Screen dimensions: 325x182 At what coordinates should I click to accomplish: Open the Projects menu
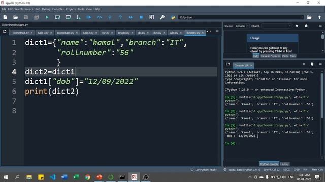71,9
